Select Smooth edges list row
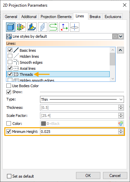Image resolution: width=130 pixels, height=182 pixels. tap(58, 62)
